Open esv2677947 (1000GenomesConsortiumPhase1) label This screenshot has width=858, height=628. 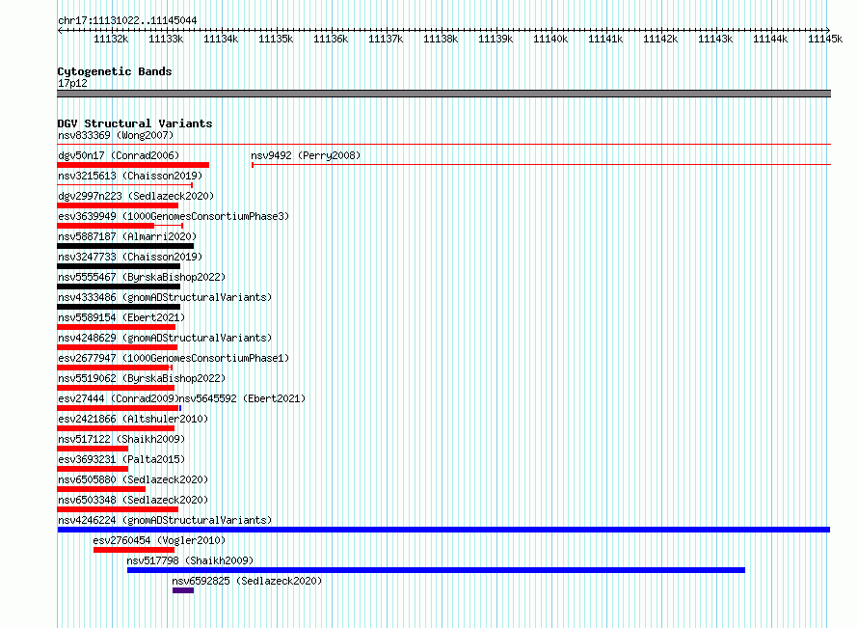pyautogui.click(x=174, y=358)
